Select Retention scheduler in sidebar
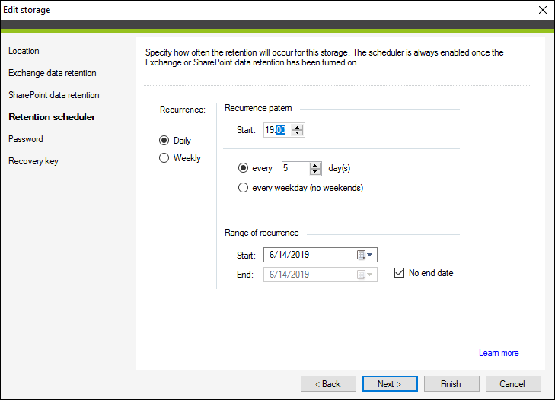 click(x=52, y=117)
